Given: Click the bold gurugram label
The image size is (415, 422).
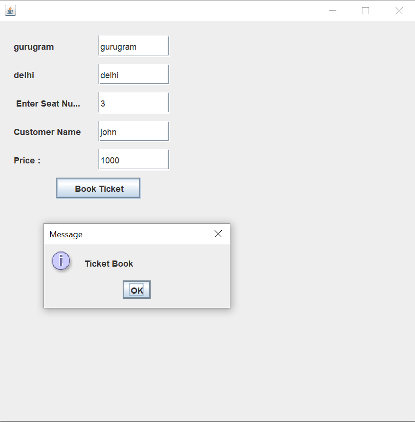Looking at the screenshot, I should [34, 47].
